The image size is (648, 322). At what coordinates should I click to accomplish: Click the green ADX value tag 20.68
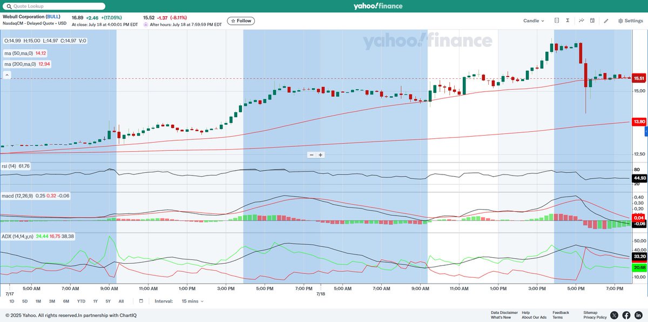pos(639,267)
